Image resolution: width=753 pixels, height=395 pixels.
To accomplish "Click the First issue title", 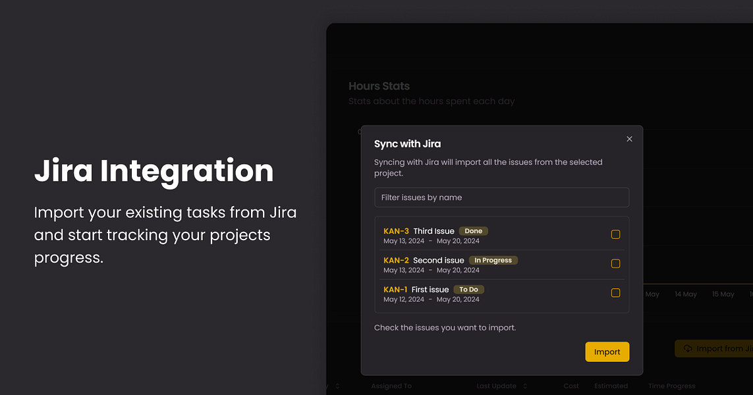I will (430, 290).
